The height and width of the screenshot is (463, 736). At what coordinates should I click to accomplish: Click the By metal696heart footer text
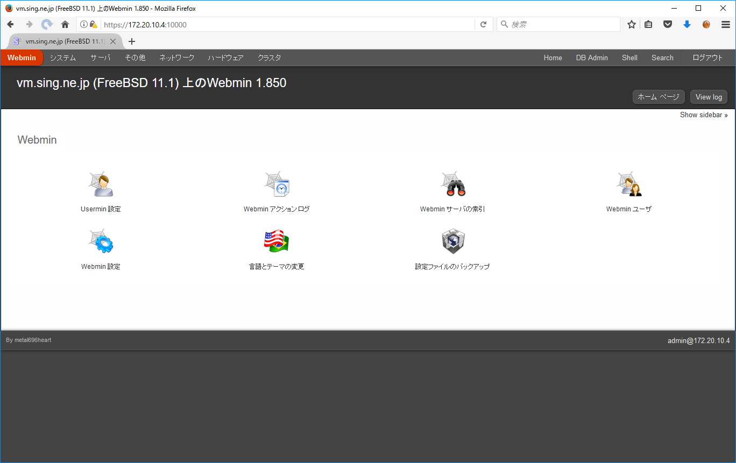[29, 340]
